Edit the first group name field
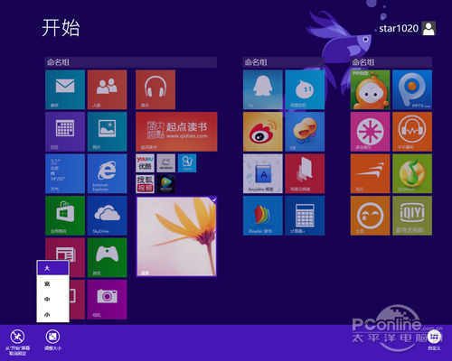 point(131,62)
